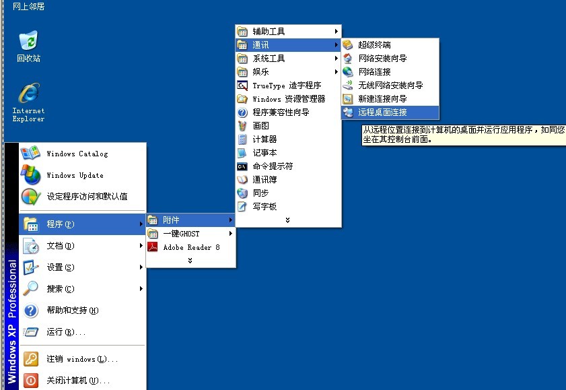Select the 程序(P) menu entry
Viewport: 566px width, 390px height.
(83, 224)
